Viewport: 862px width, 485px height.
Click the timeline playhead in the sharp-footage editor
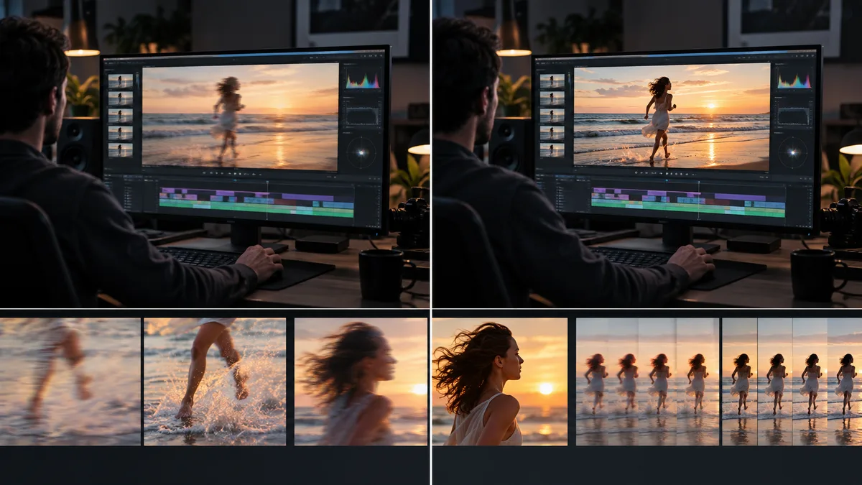699,200
